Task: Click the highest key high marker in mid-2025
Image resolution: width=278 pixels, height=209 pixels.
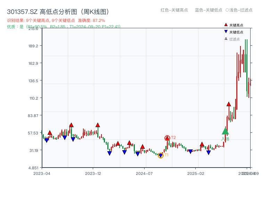Action: point(229,104)
